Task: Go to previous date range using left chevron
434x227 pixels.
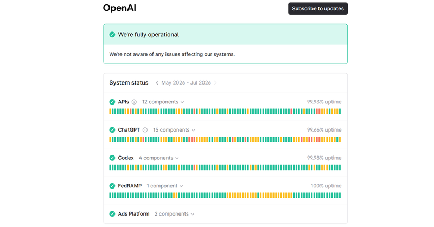Action: click(157, 83)
